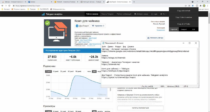Reload the page with the refresh icon
210x112 pixels.
(x=9, y=6)
